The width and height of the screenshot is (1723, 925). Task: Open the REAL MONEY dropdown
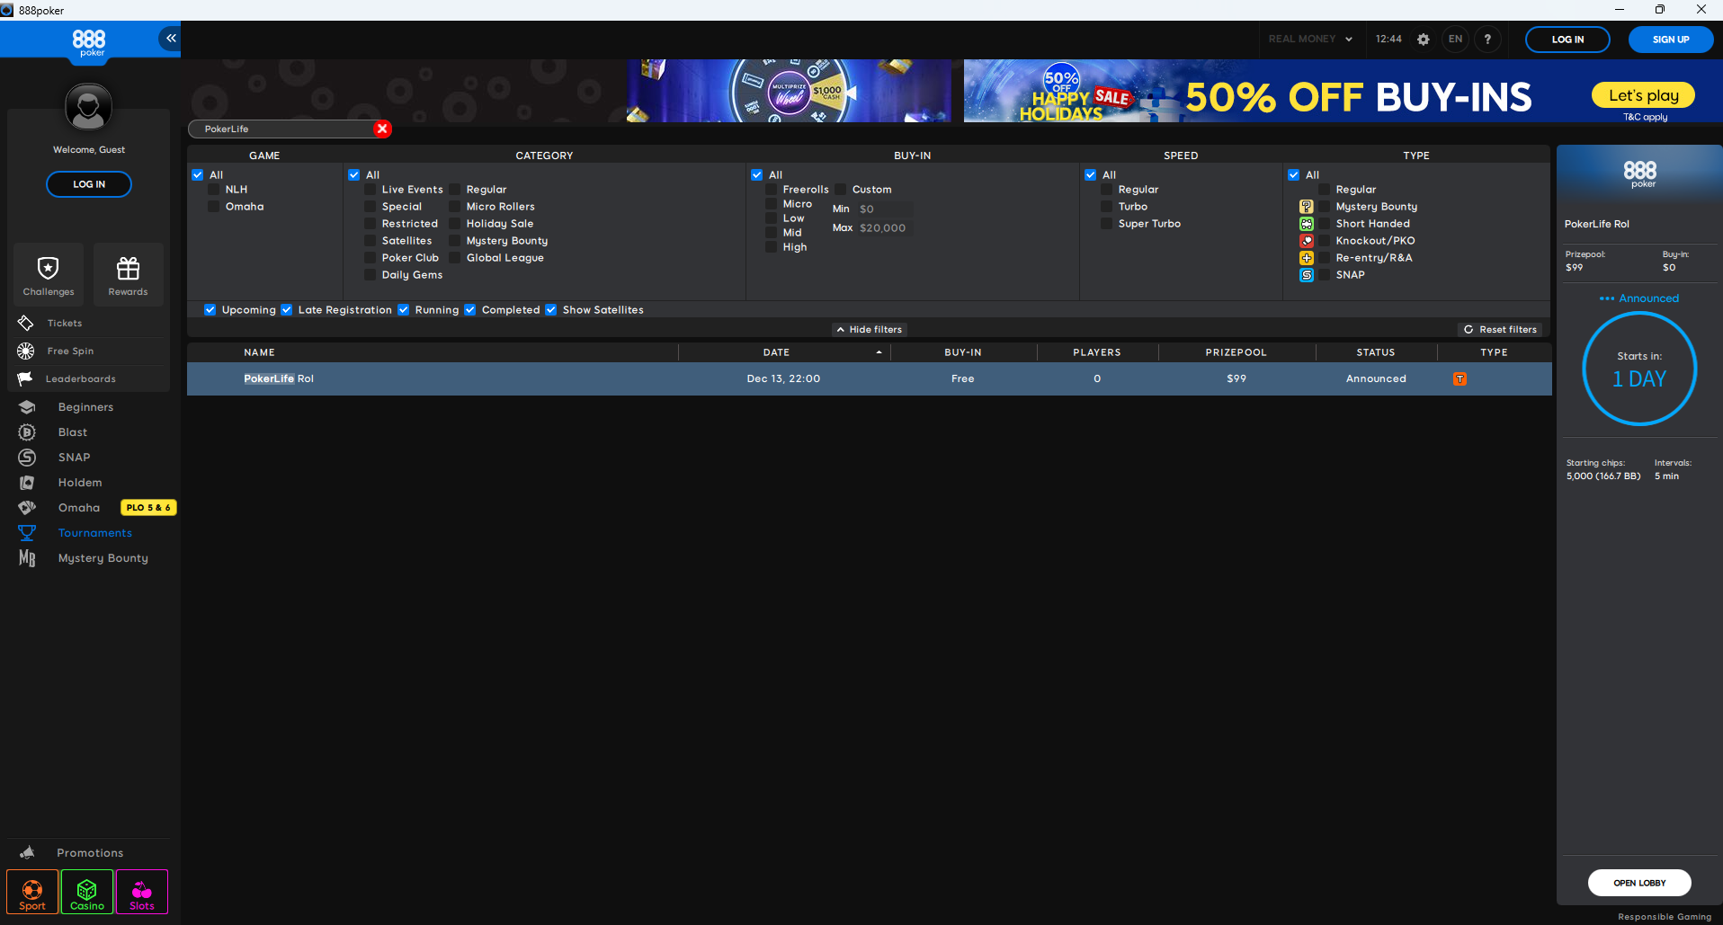[1309, 39]
